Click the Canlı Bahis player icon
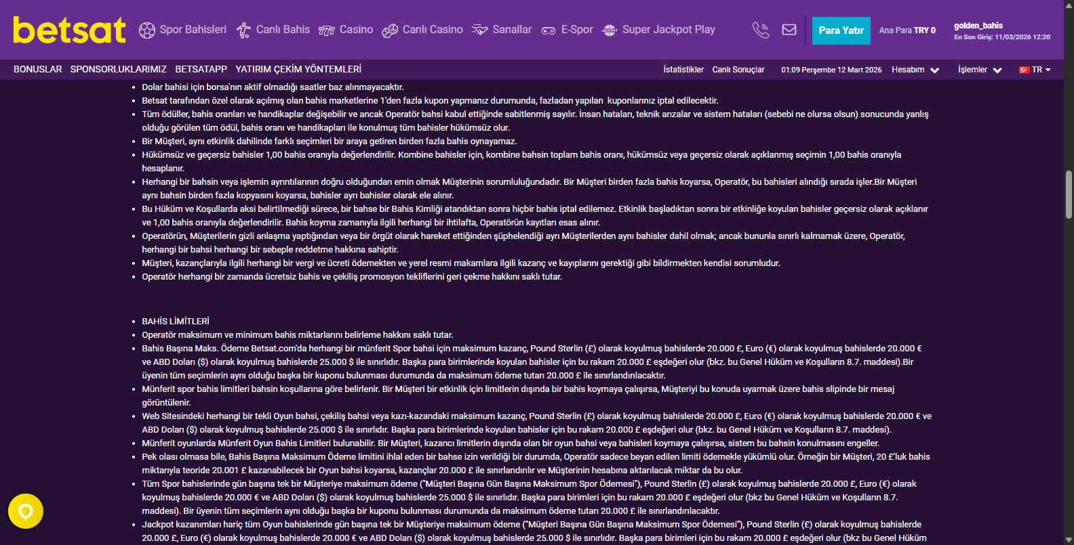Screen dimensions: 1074x545 [x=243, y=30]
